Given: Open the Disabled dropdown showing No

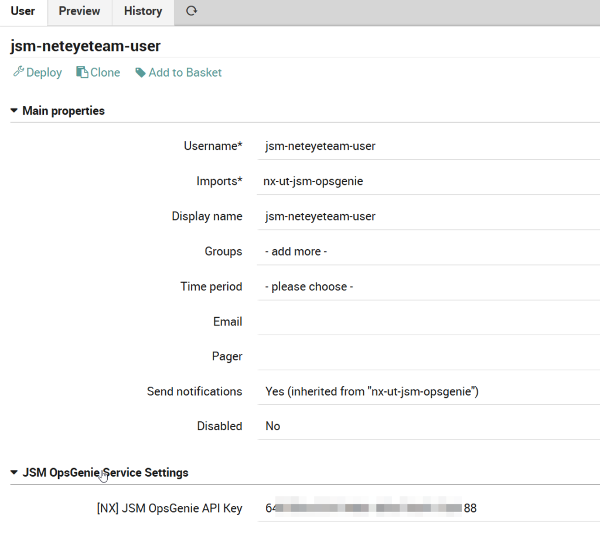Looking at the screenshot, I should pyautogui.click(x=428, y=426).
